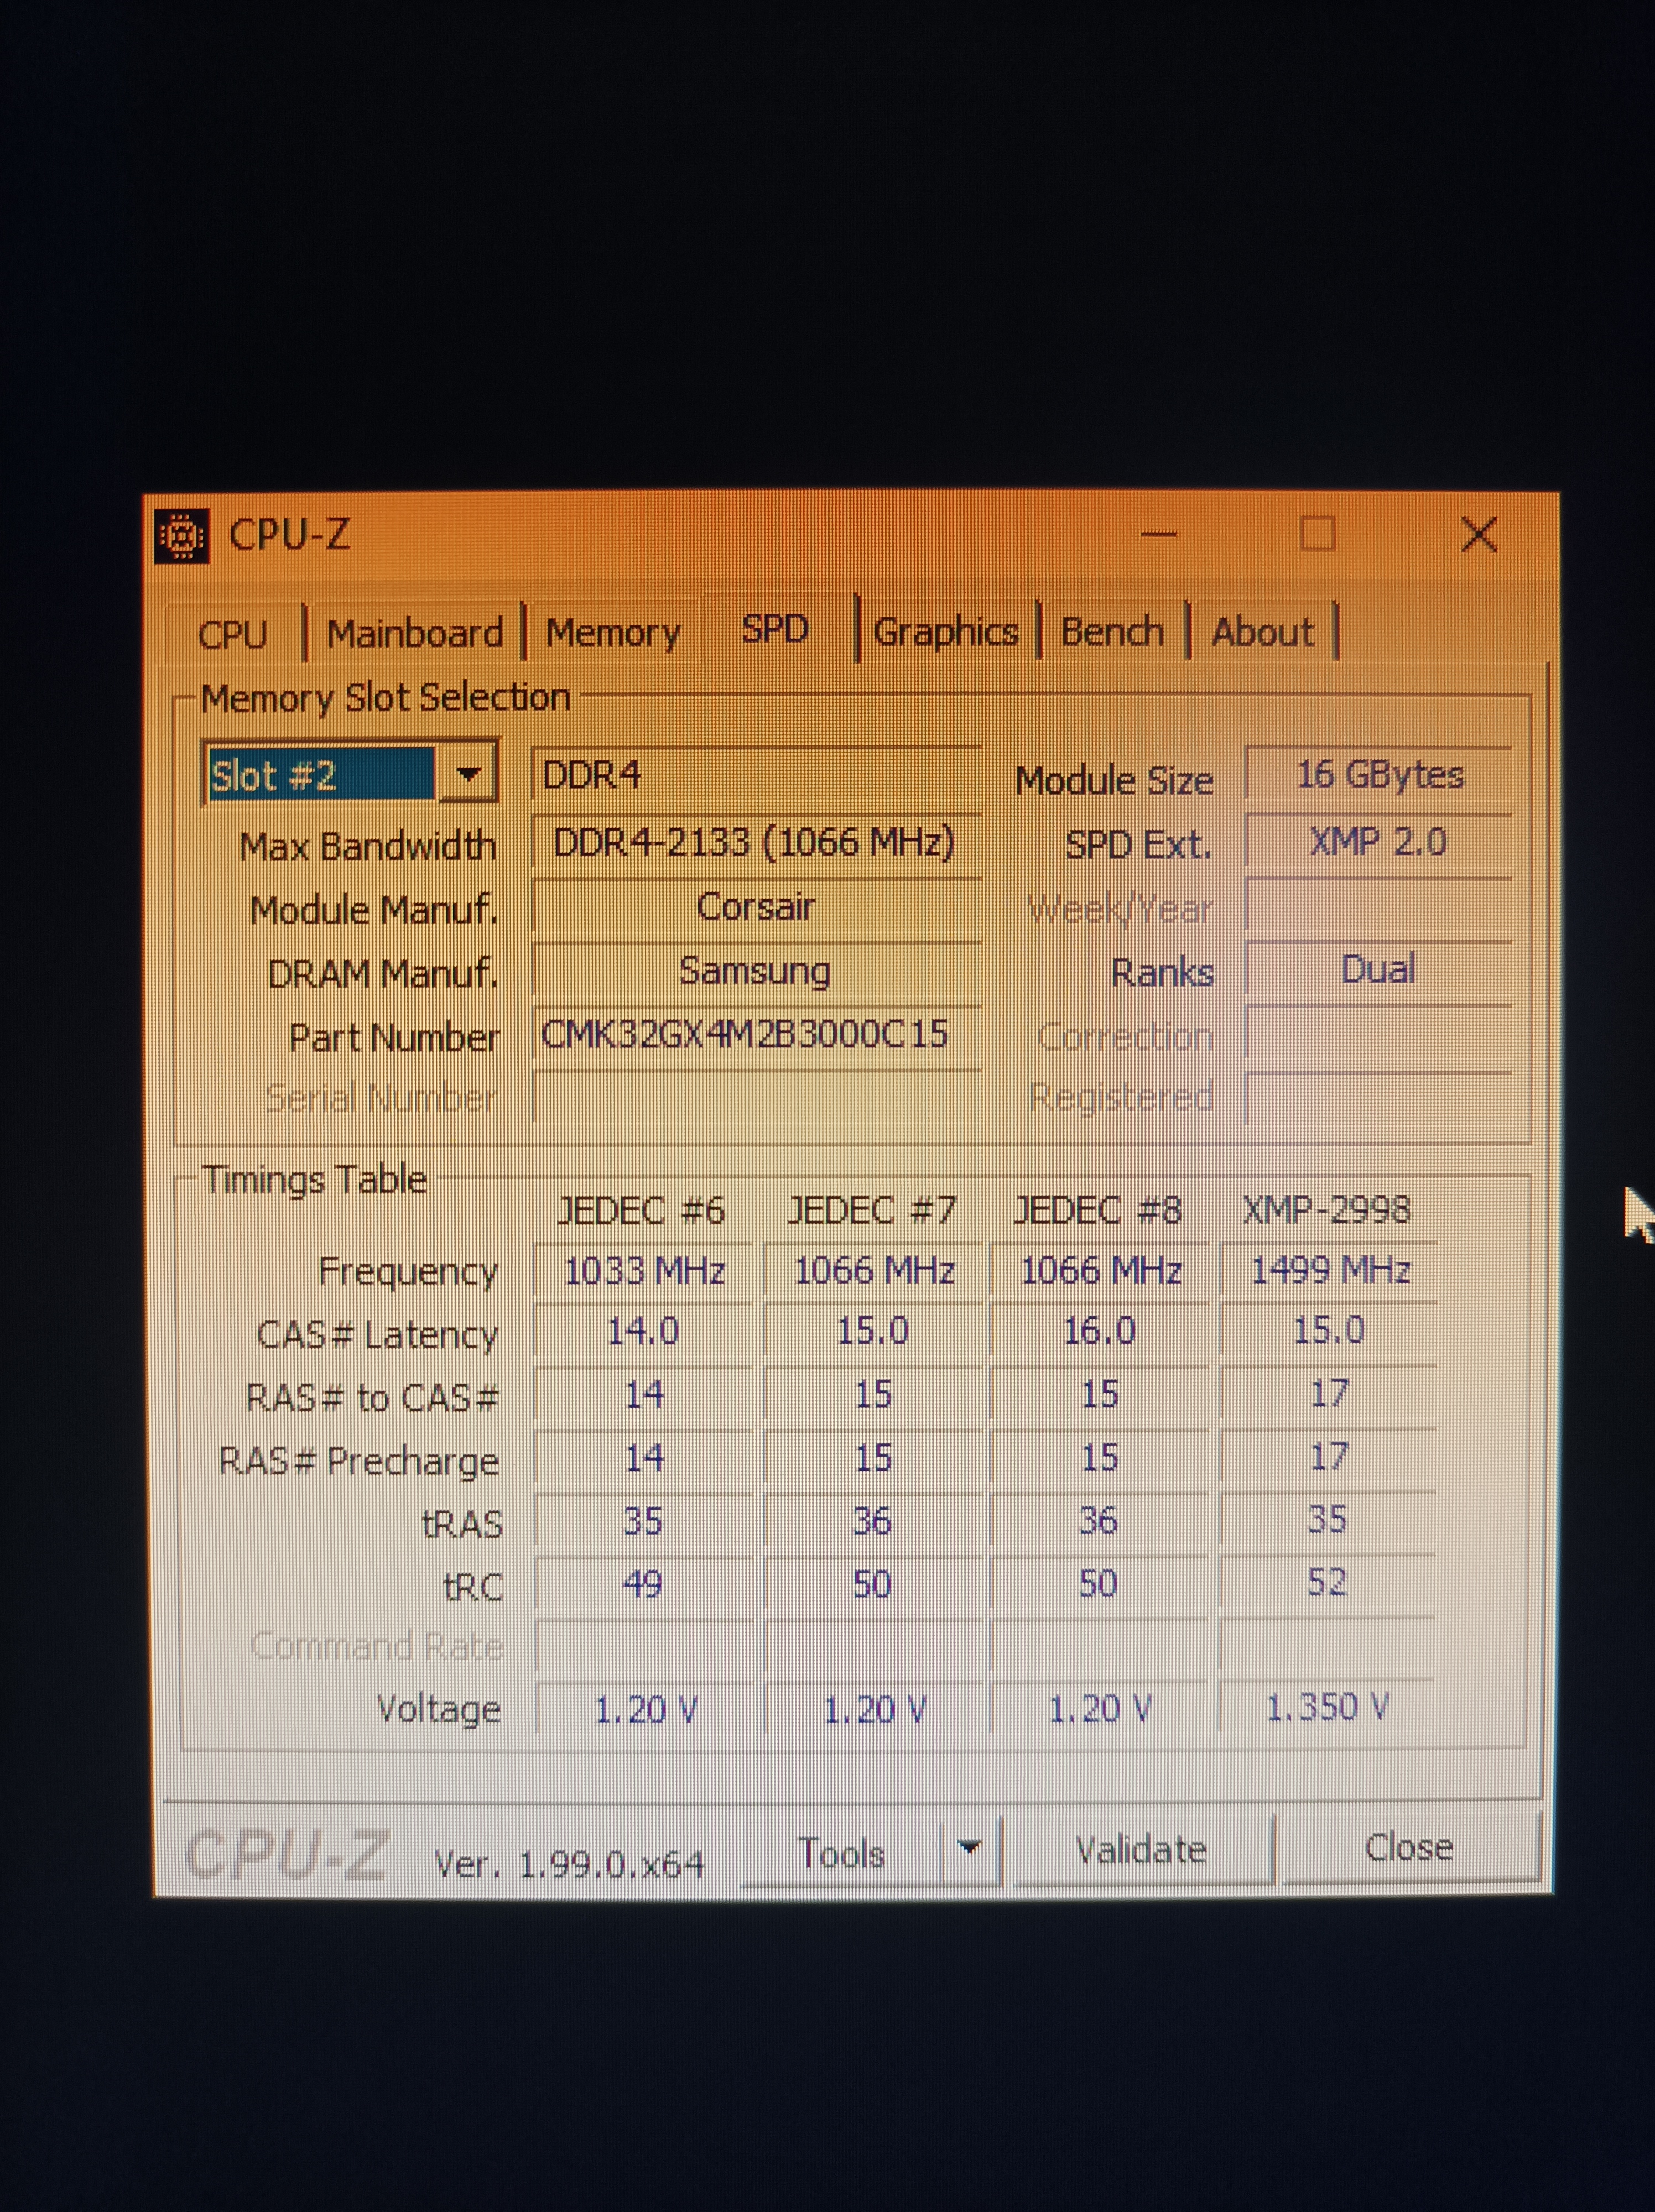
Task: Select the SPD tab
Action: 775,629
